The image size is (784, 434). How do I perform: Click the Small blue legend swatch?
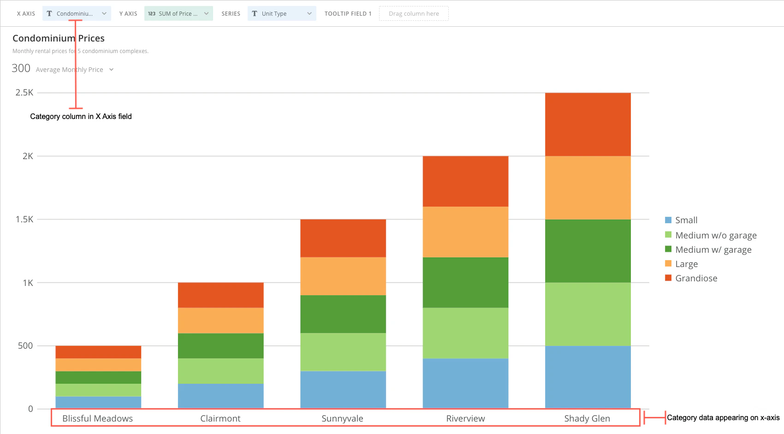tap(668, 220)
